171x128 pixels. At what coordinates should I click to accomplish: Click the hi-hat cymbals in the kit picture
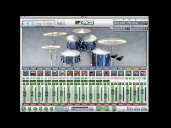51,47
